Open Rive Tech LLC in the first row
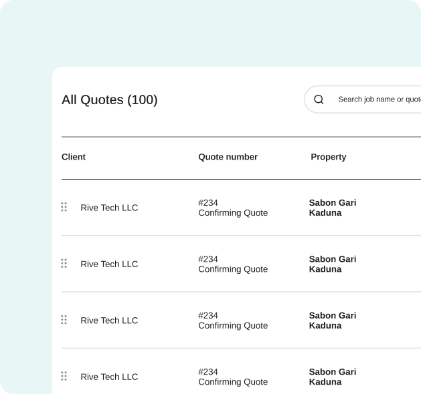Viewport: 421px width, 394px height. [x=109, y=208]
